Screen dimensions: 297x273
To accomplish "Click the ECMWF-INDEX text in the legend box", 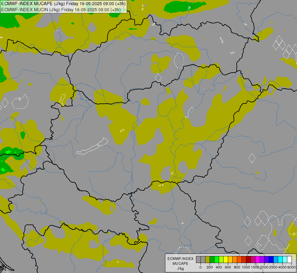I will [x=181, y=259].
